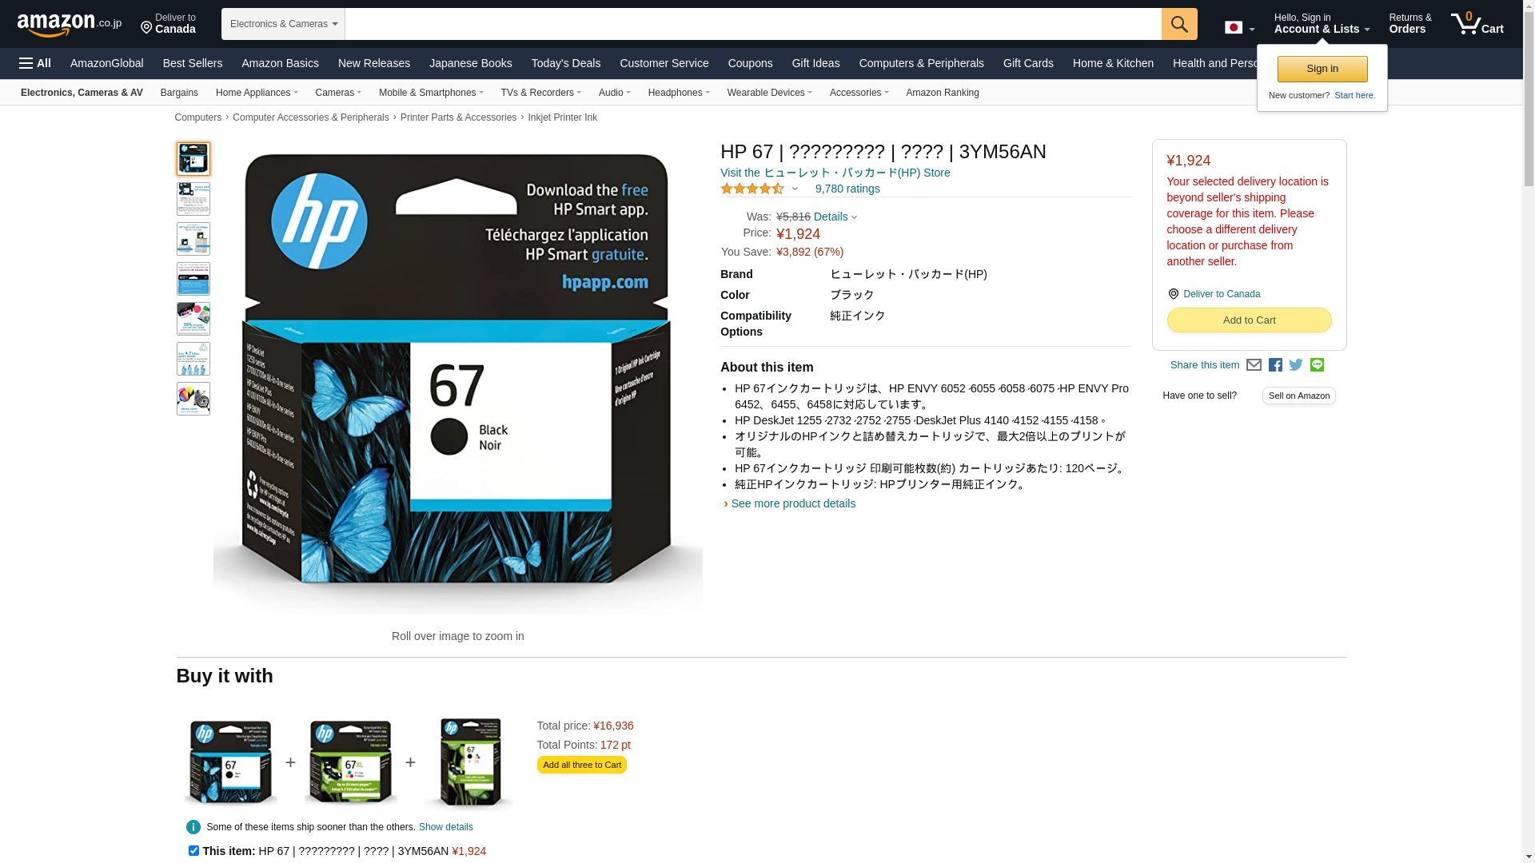Select the second product thumbnail image
This screenshot has height=863, width=1535.
coord(193,199)
